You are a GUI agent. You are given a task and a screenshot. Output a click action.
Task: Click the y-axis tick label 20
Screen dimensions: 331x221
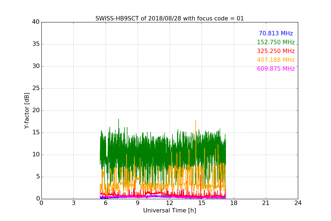[x=36, y=110]
